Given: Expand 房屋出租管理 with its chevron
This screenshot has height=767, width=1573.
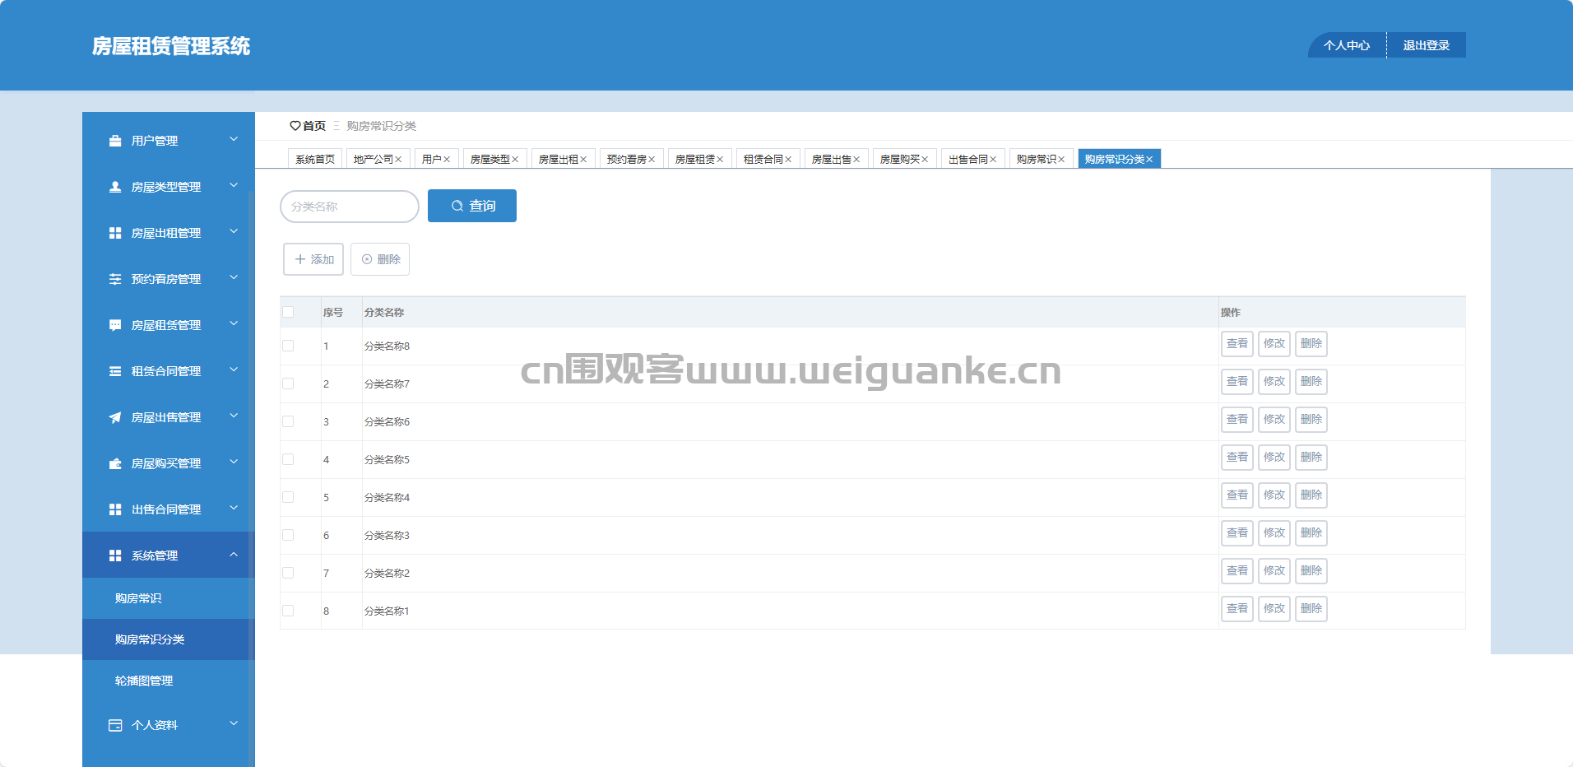Looking at the screenshot, I should [234, 231].
